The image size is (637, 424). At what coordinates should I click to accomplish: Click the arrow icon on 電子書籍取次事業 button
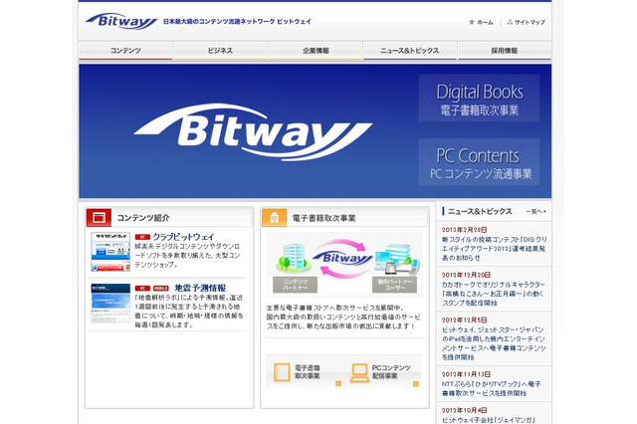click(338, 383)
